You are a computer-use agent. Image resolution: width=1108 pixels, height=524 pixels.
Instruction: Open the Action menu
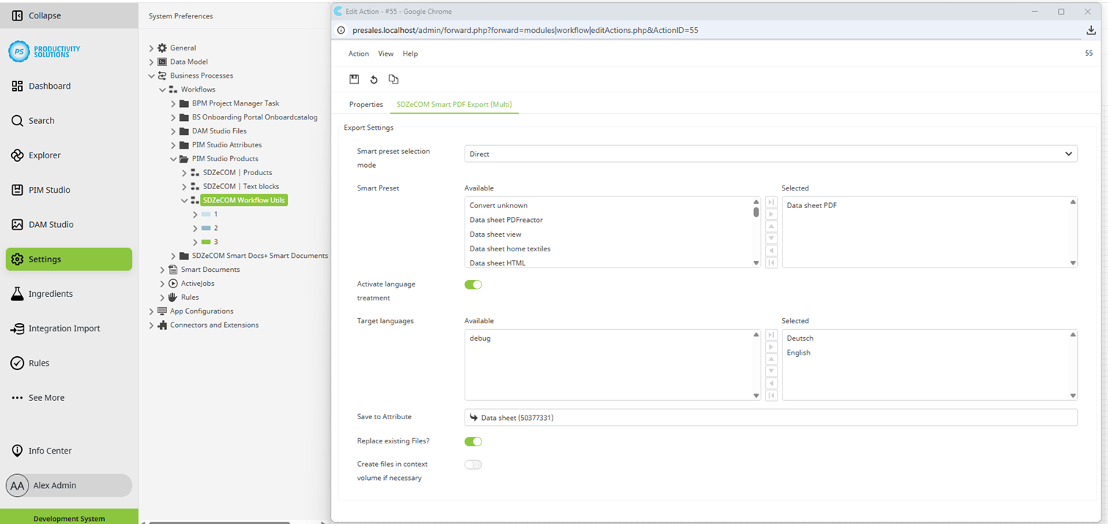358,53
